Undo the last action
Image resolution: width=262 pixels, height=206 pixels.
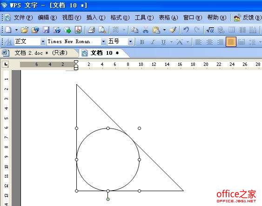[186, 30]
